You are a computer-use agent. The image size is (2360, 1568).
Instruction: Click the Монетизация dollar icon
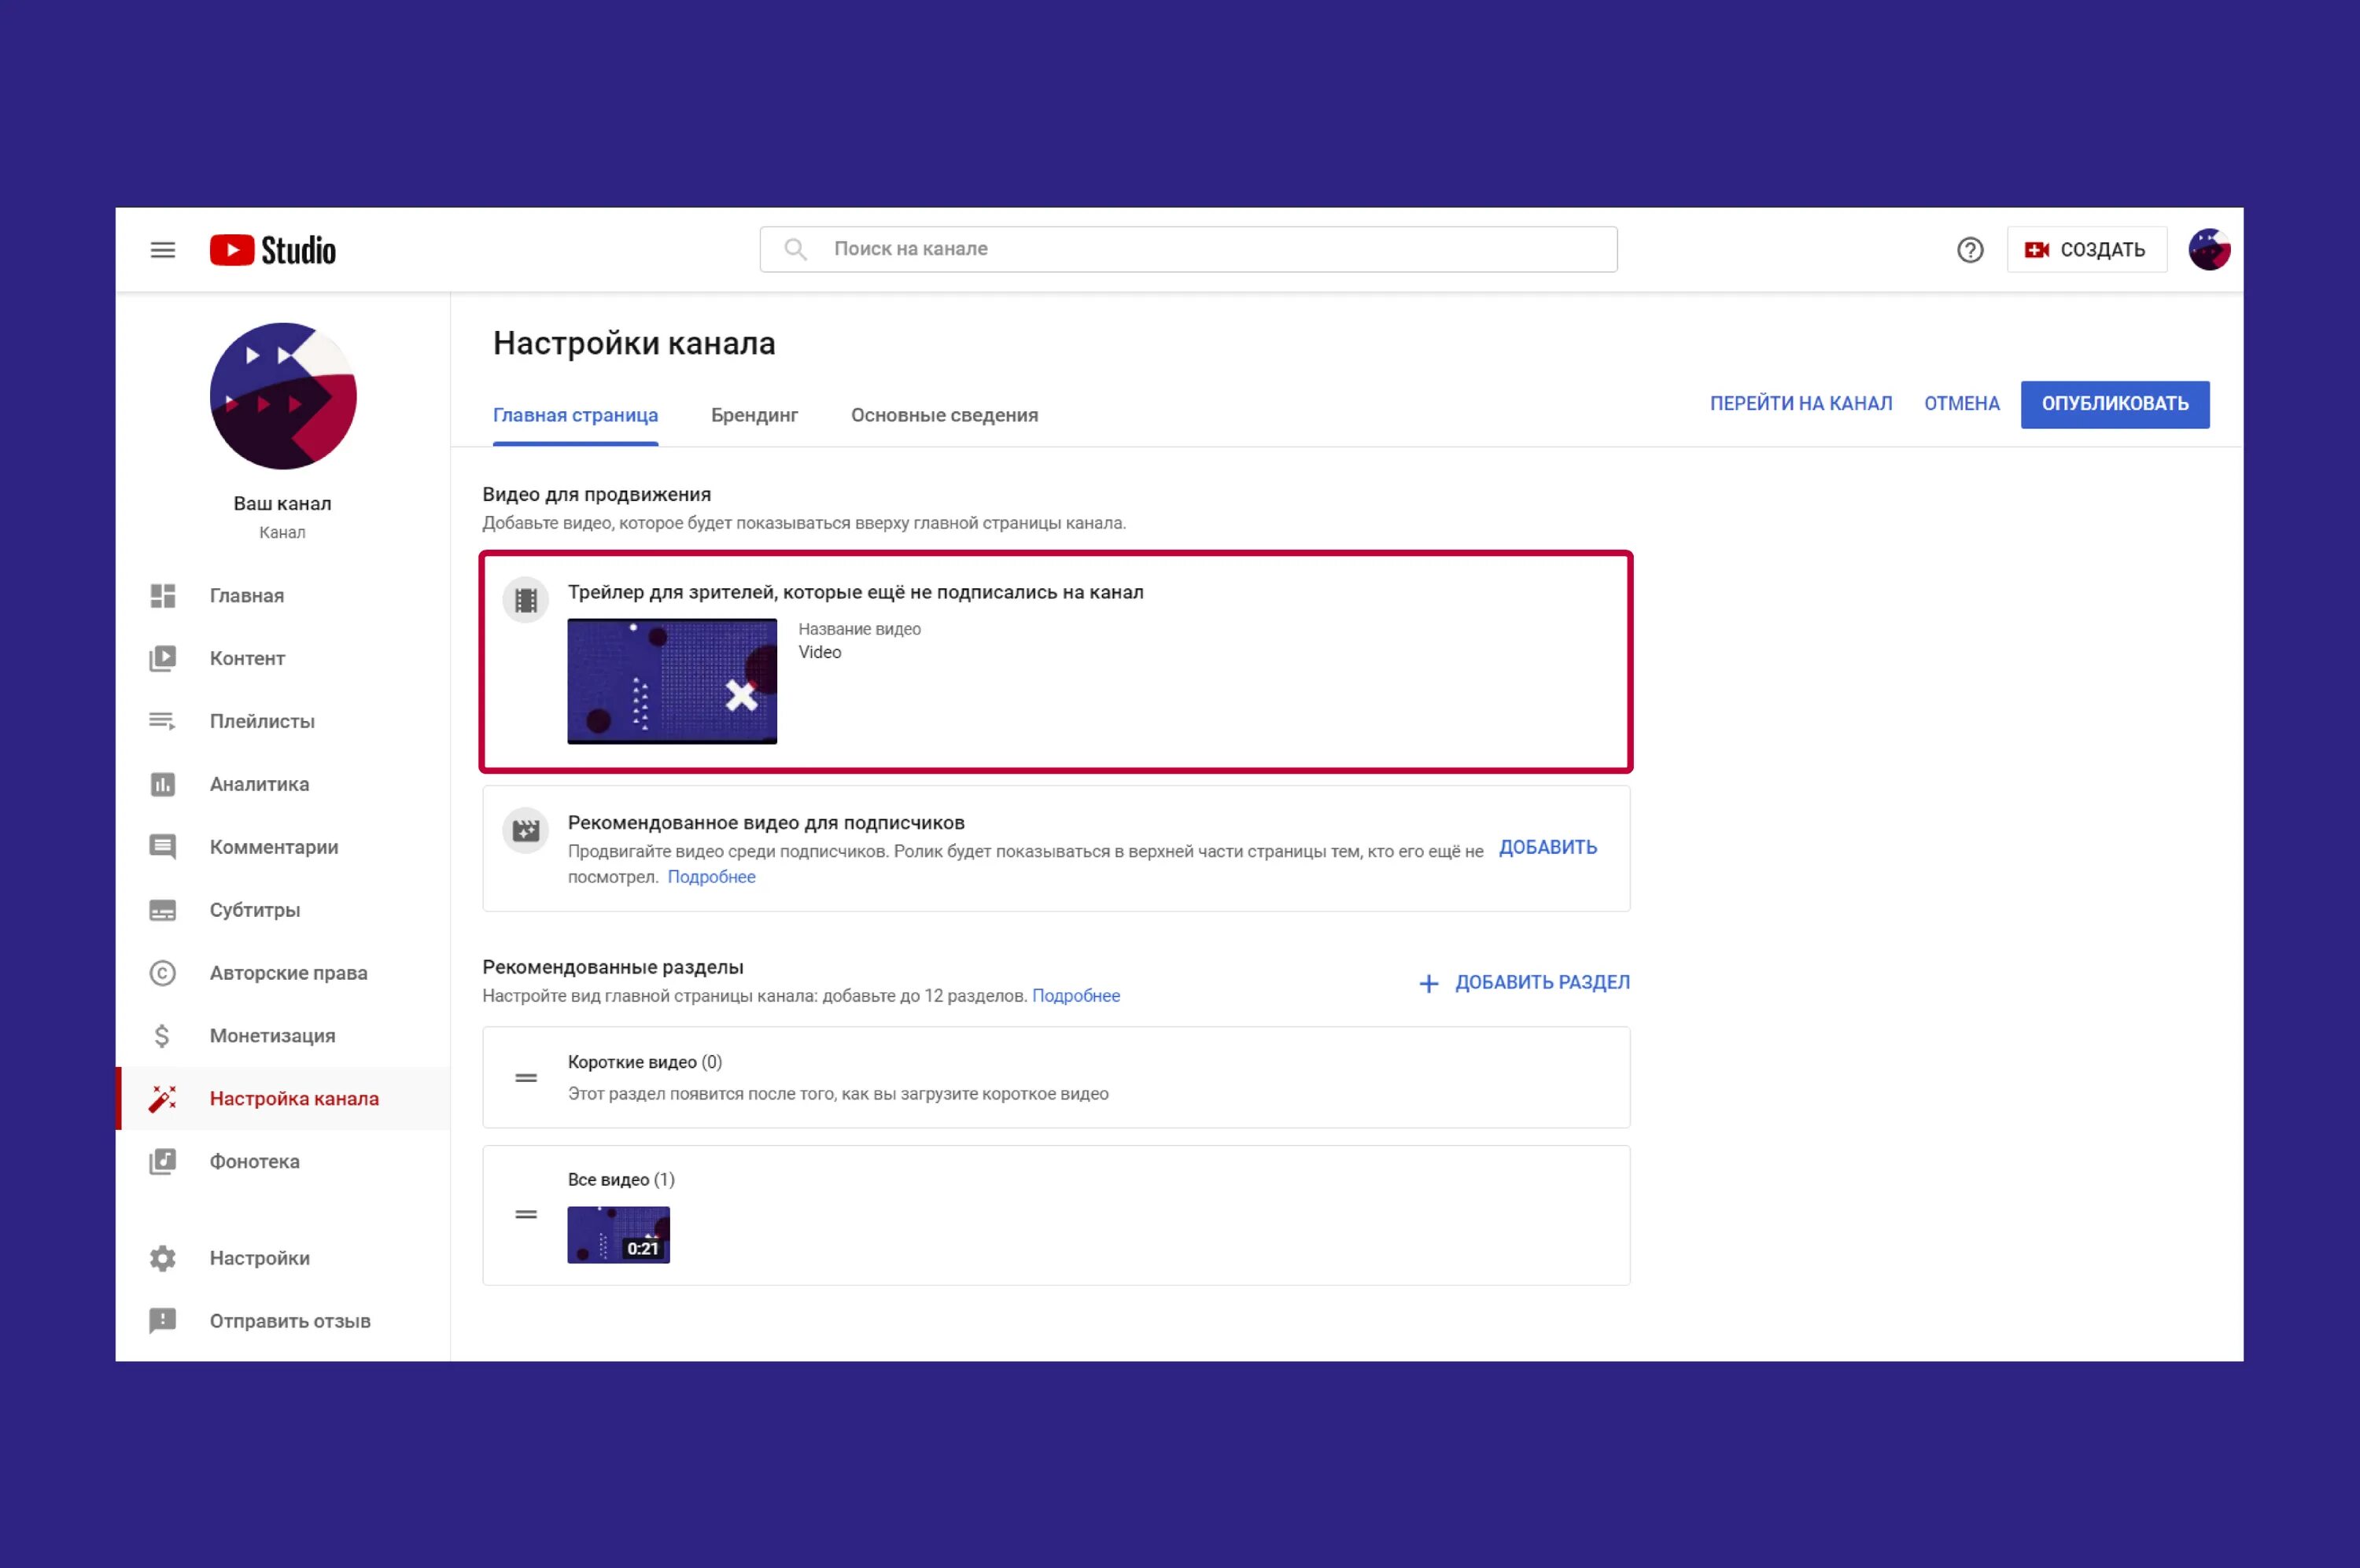coord(162,1036)
